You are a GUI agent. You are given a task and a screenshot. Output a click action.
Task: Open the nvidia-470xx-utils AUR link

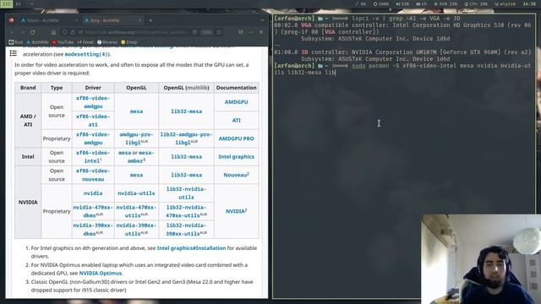[x=136, y=211]
